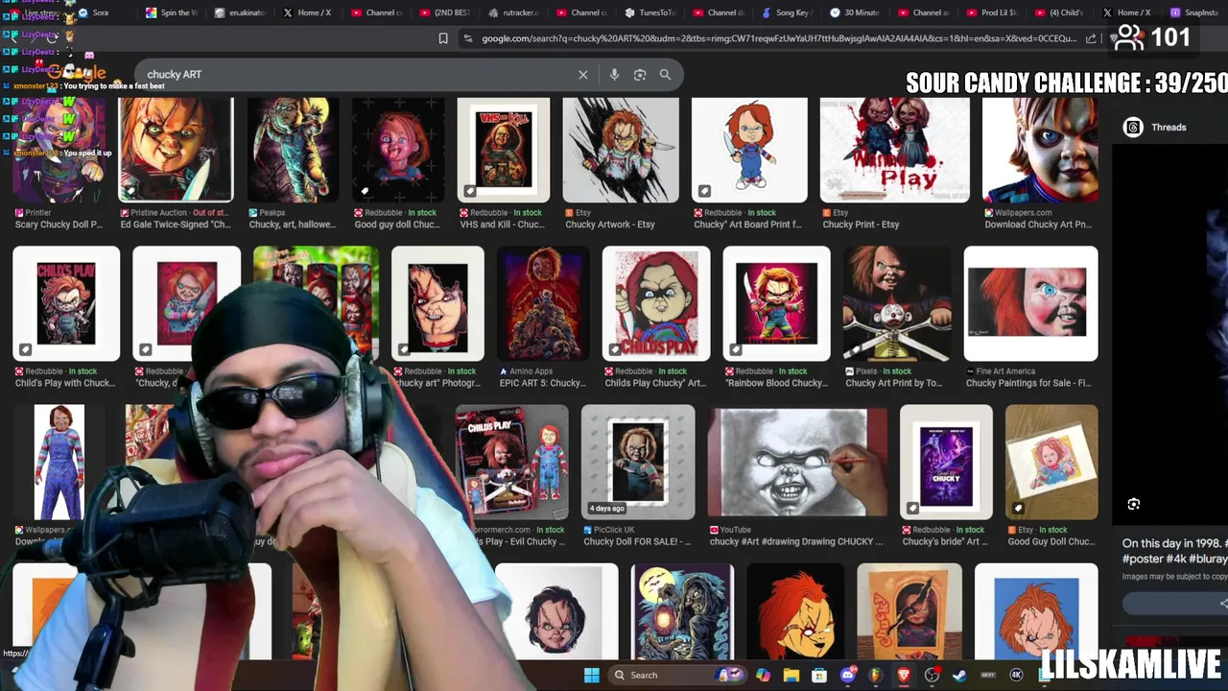Image resolution: width=1228 pixels, height=691 pixels.
Task: Open "Chucky Paintings for Sale" caption link
Action: coord(1028,383)
